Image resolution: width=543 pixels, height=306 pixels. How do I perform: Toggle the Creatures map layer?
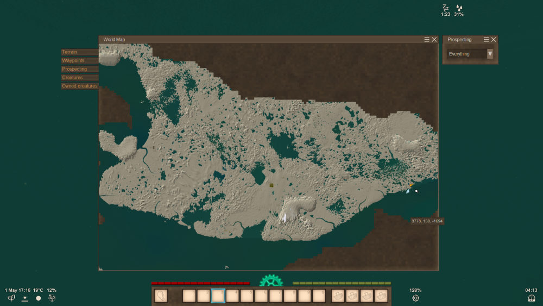point(80,78)
